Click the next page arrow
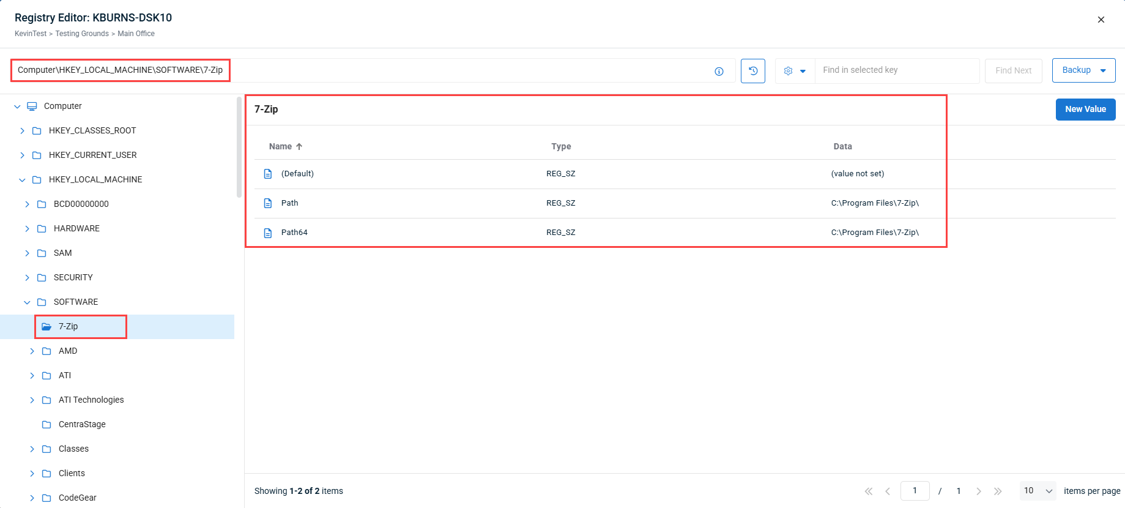Image resolution: width=1125 pixels, height=508 pixels. pyautogui.click(x=979, y=491)
